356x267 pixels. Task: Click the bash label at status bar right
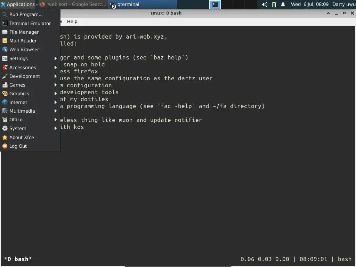point(345,259)
